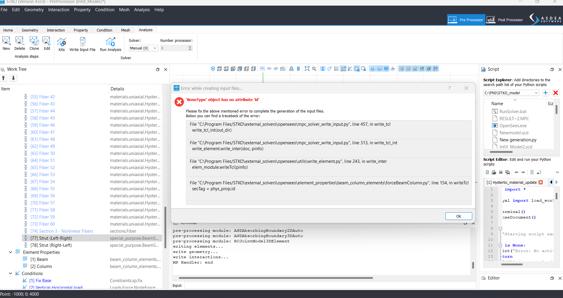Open the Interaction menu in the menu bar
The height and width of the screenshot is (298, 563).
(59, 10)
